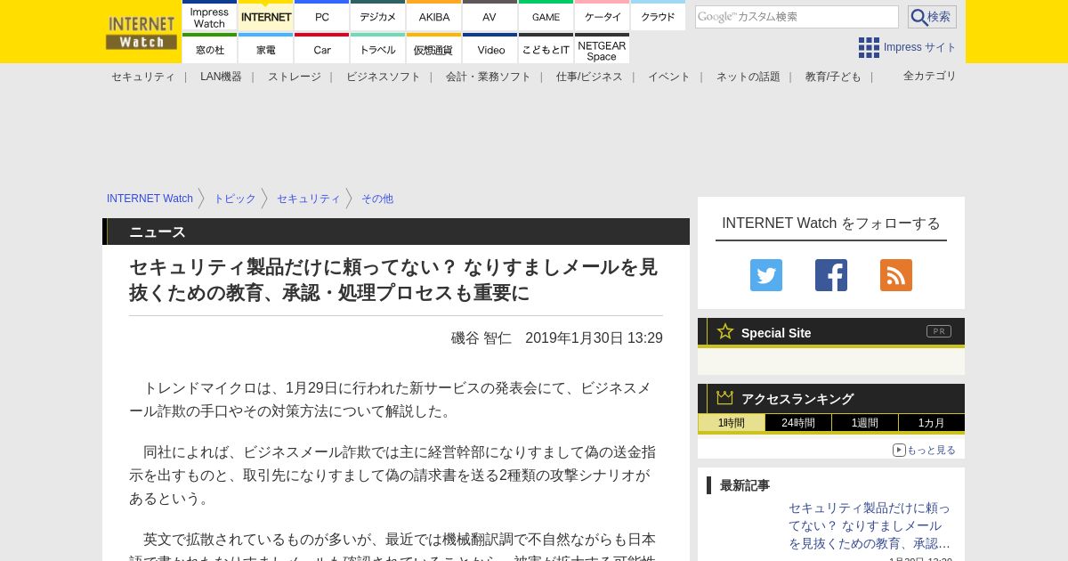Open the GAME Watch tab

[x=546, y=16]
